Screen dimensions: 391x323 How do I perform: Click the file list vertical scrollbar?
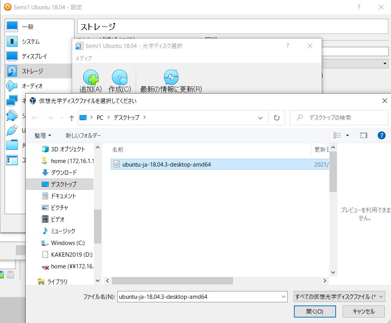coord(333,172)
